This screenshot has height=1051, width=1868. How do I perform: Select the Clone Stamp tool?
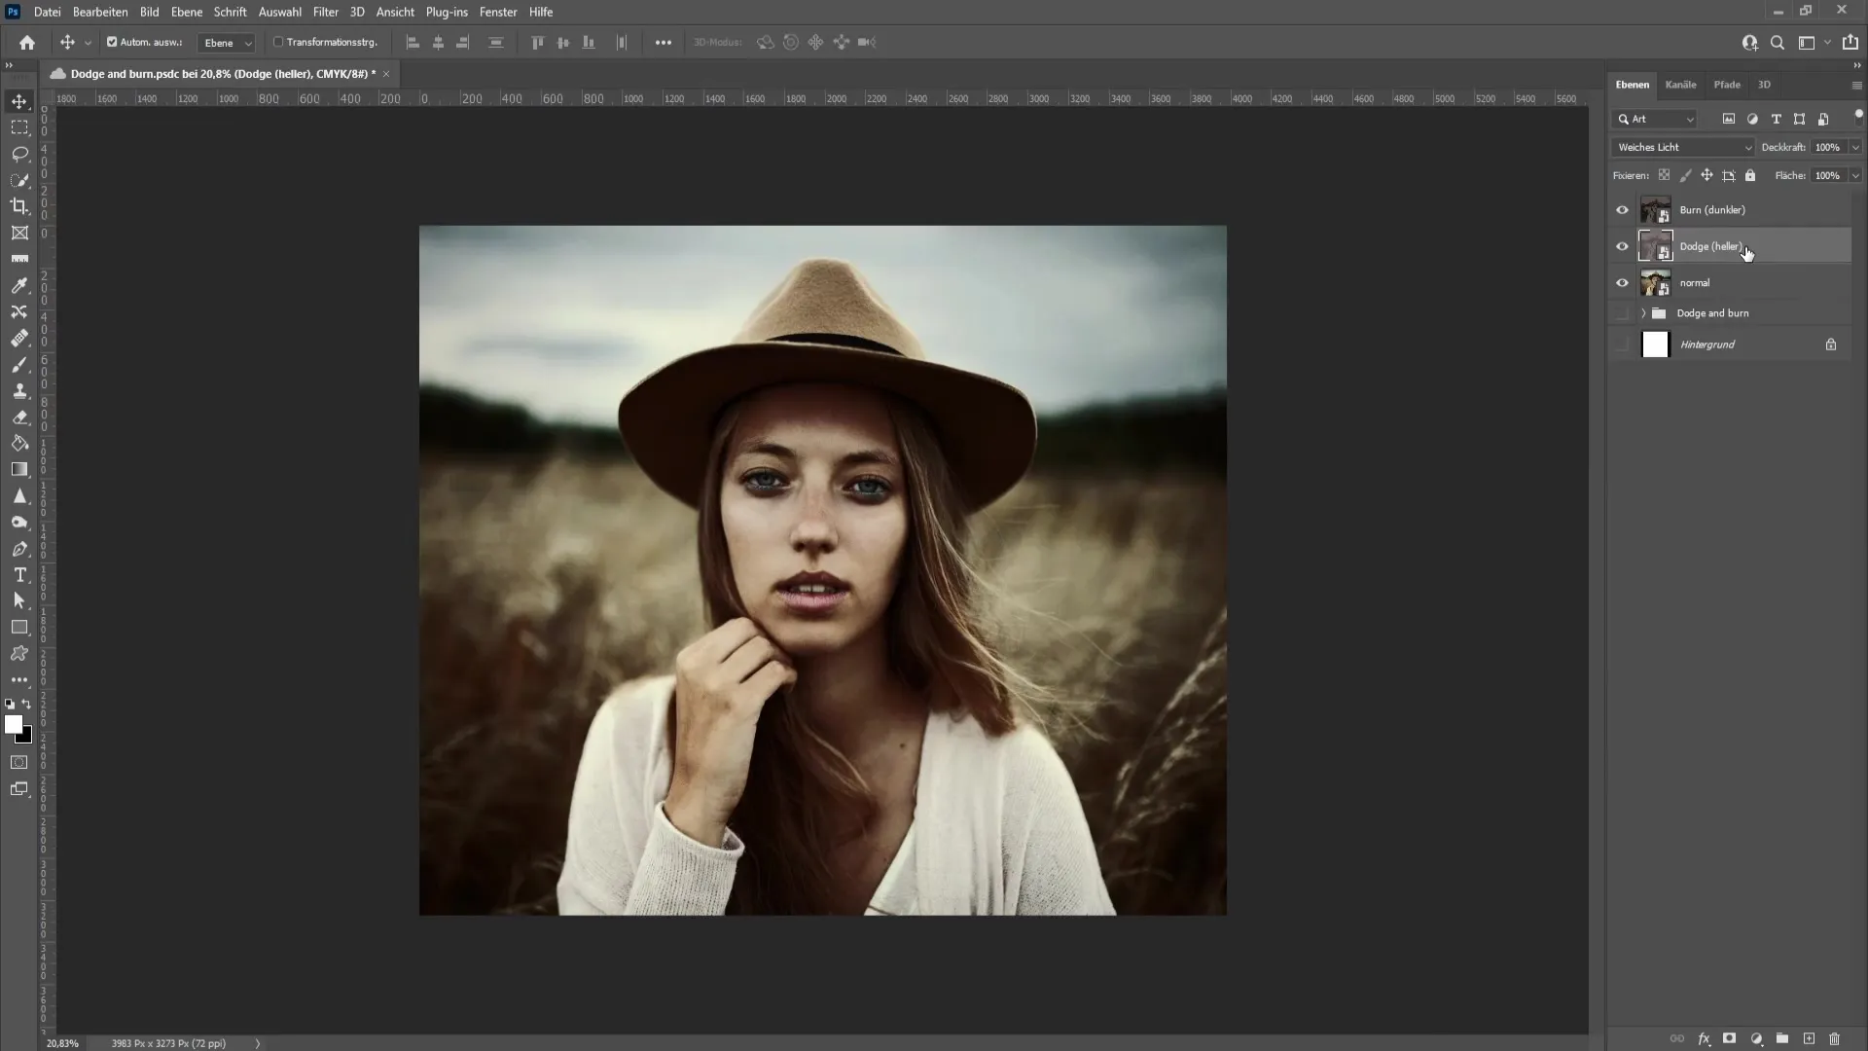pyautogui.click(x=19, y=390)
